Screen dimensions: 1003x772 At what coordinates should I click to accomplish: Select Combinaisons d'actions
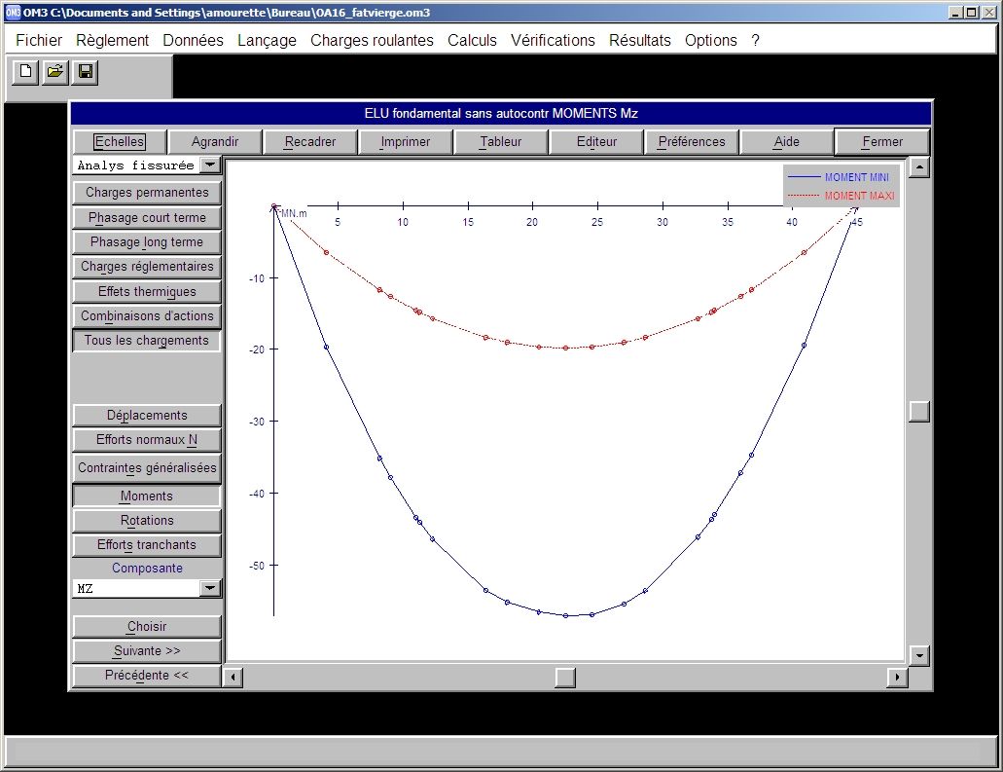[147, 315]
